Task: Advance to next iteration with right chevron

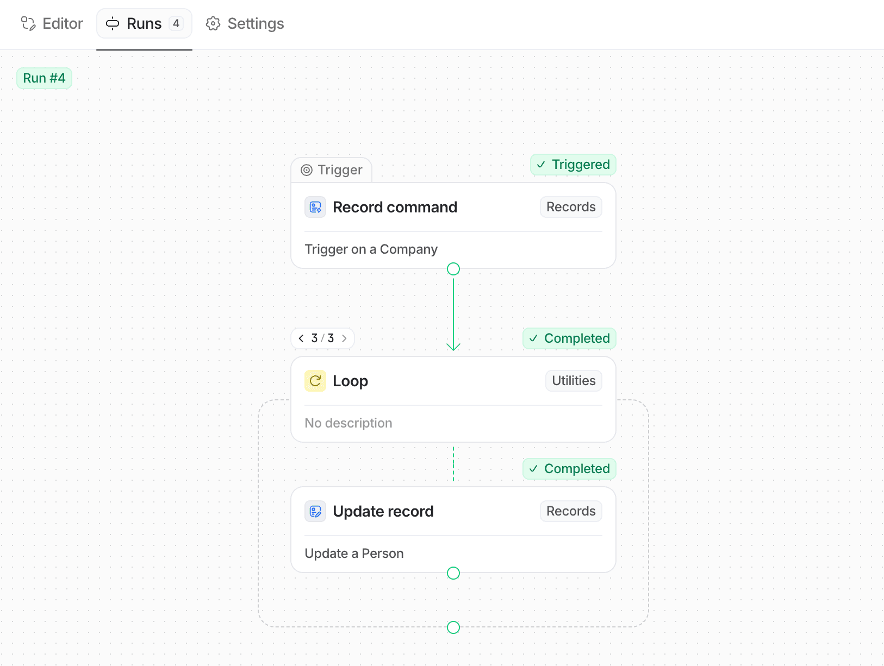Action: point(344,338)
